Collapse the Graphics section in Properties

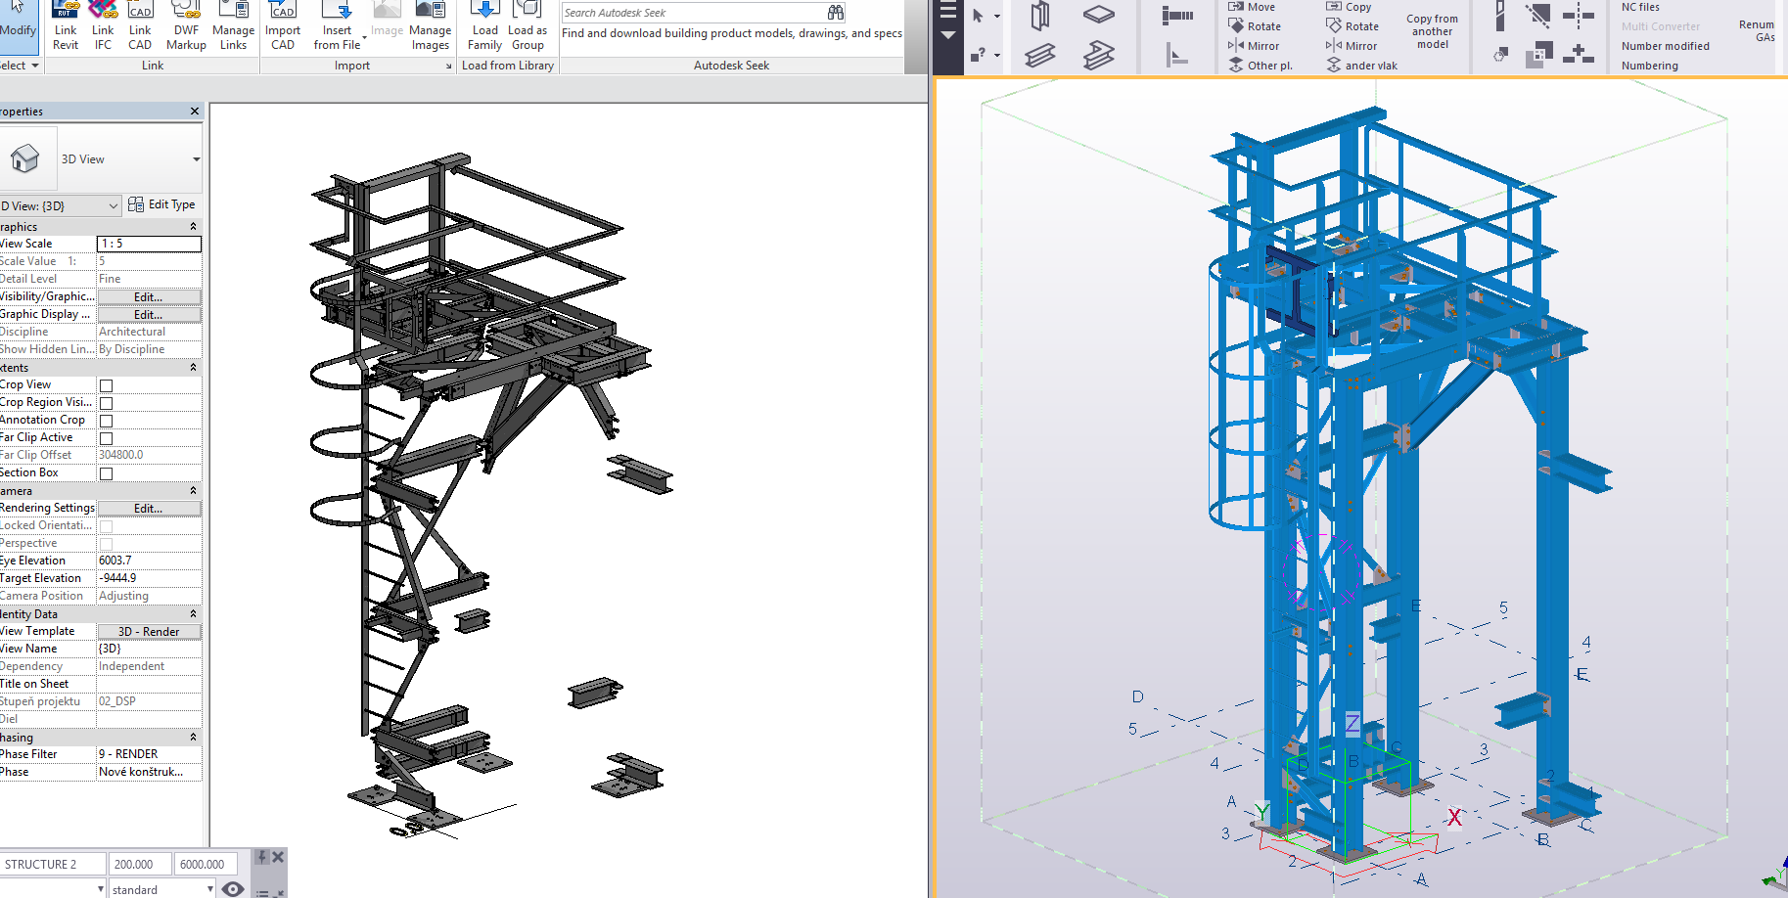click(193, 226)
